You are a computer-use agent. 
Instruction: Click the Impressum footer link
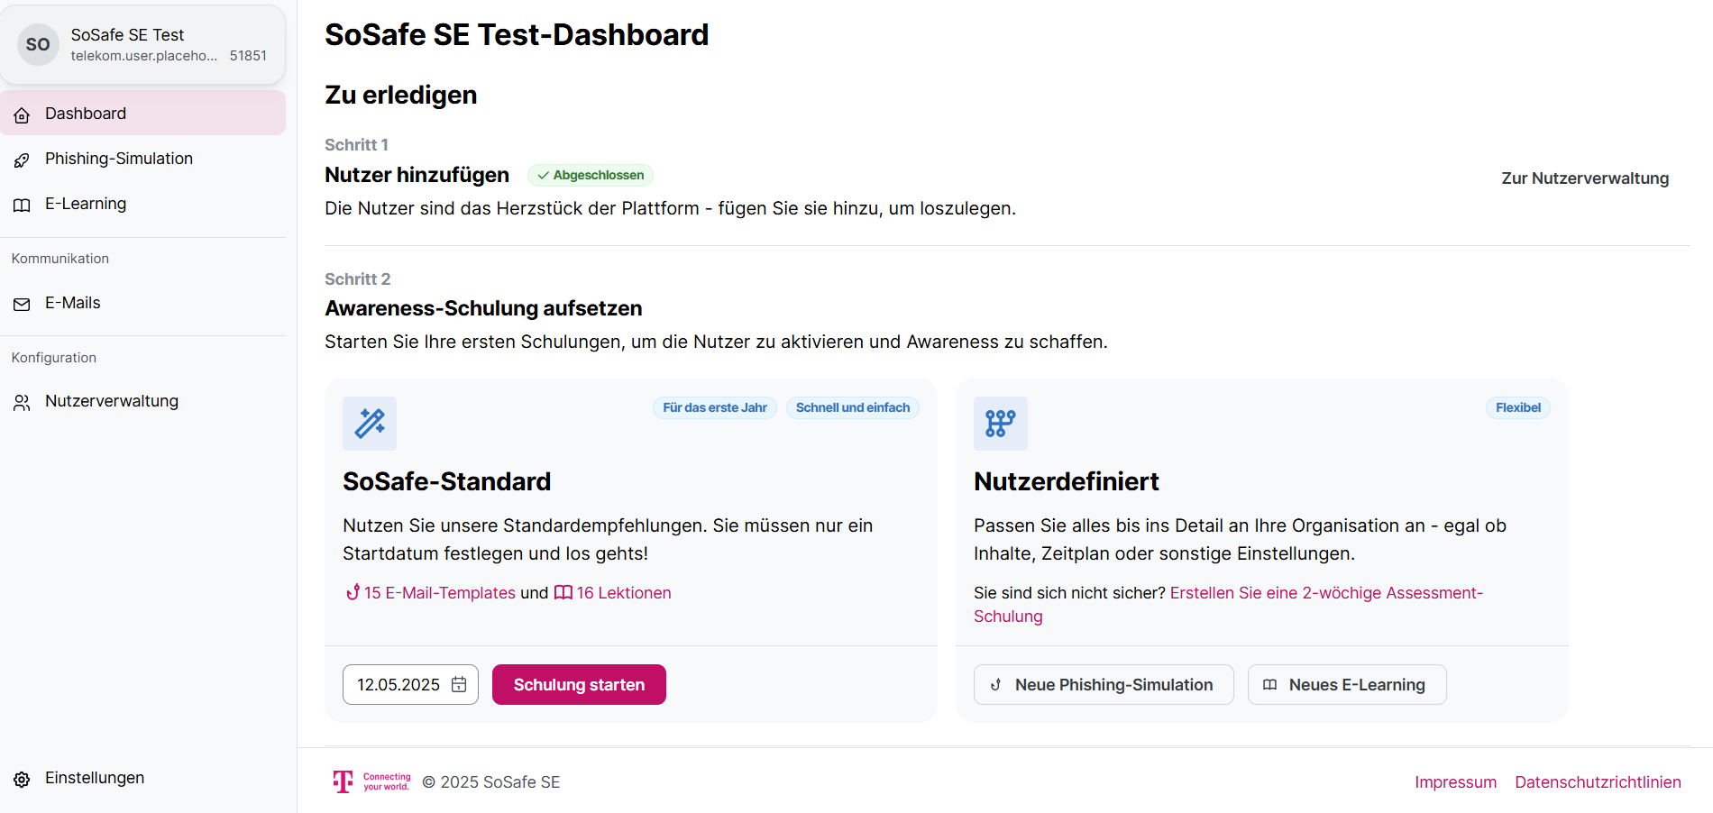point(1455,782)
